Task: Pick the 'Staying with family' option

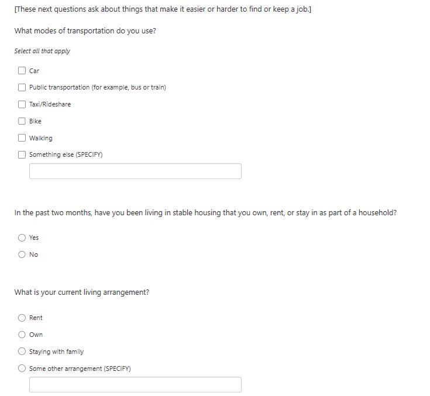Action: [x=22, y=352]
